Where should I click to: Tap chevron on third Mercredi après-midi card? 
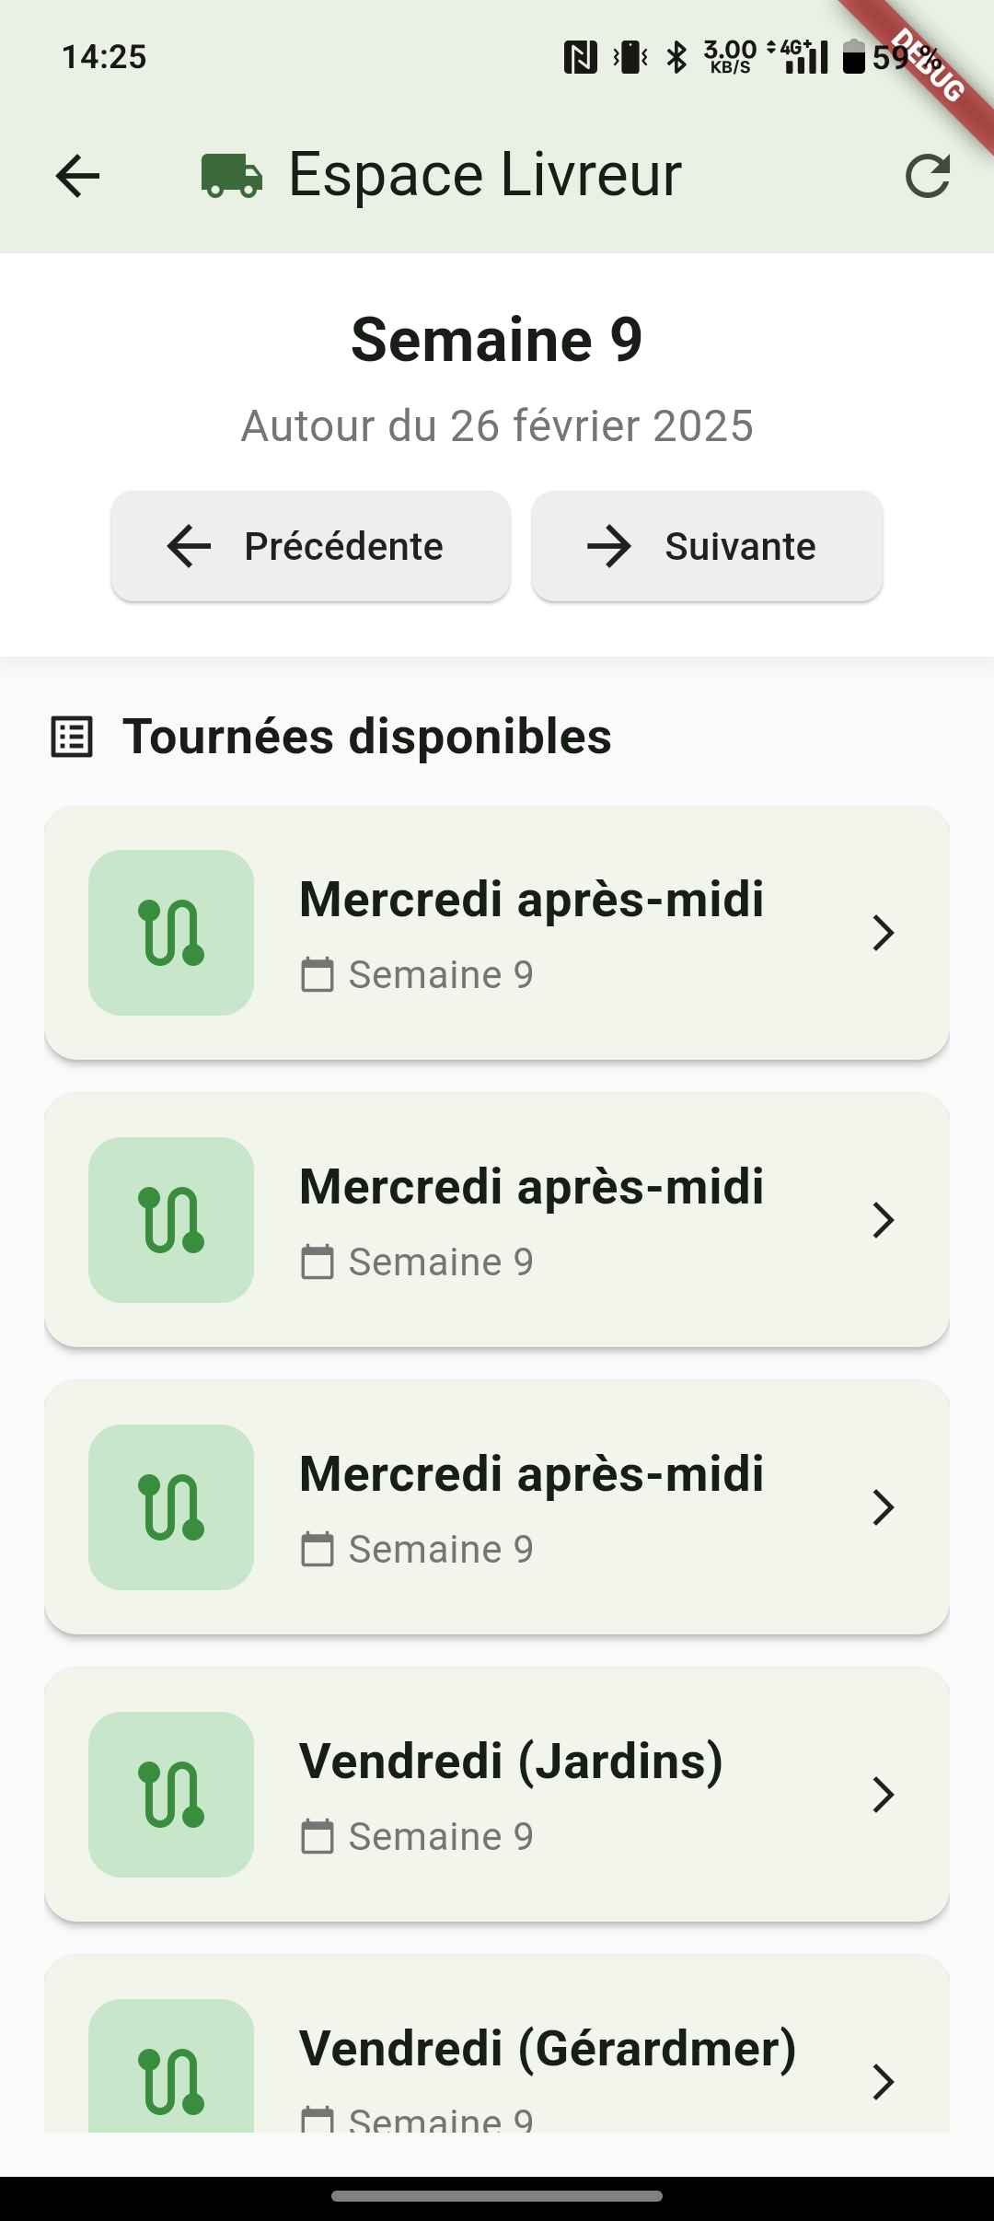pos(883,1507)
